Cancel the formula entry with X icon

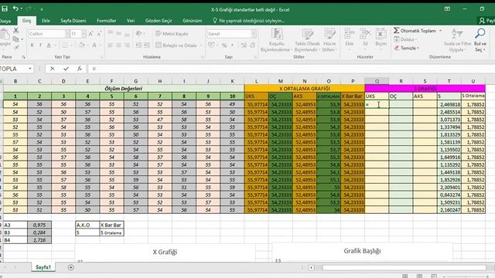point(53,69)
